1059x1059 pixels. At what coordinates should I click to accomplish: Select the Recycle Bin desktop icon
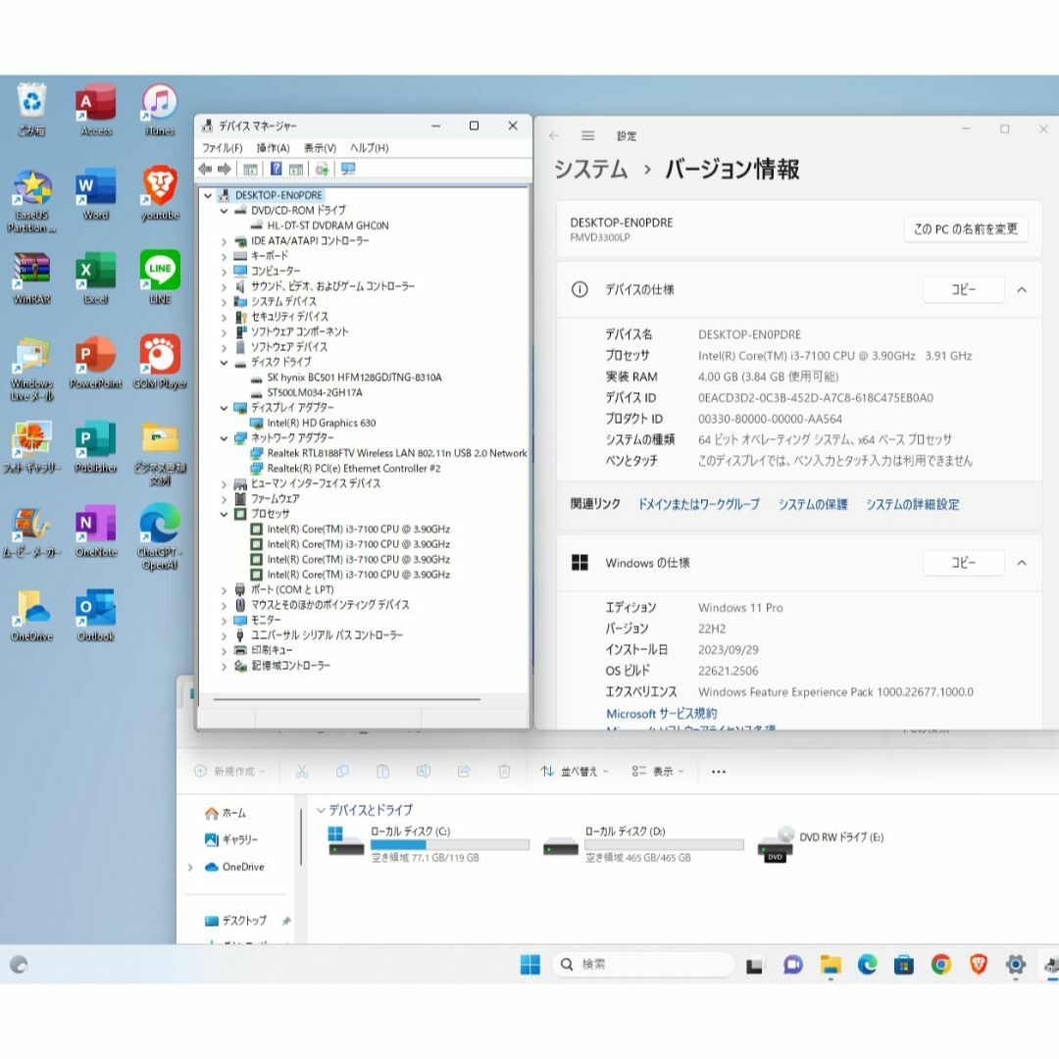coord(31,110)
